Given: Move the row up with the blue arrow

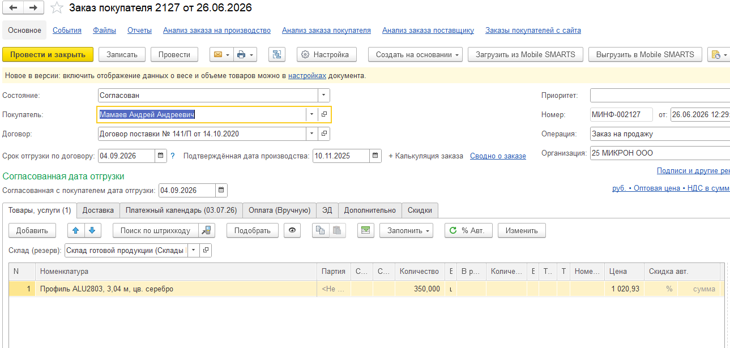Looking at the screenshot, I should point(75,230).
